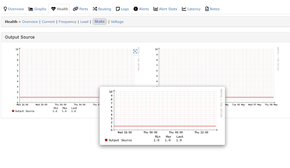Click red Output Source legend swatch left graph
The height and width of the screenshot is (168, 290).
point(13,111)
